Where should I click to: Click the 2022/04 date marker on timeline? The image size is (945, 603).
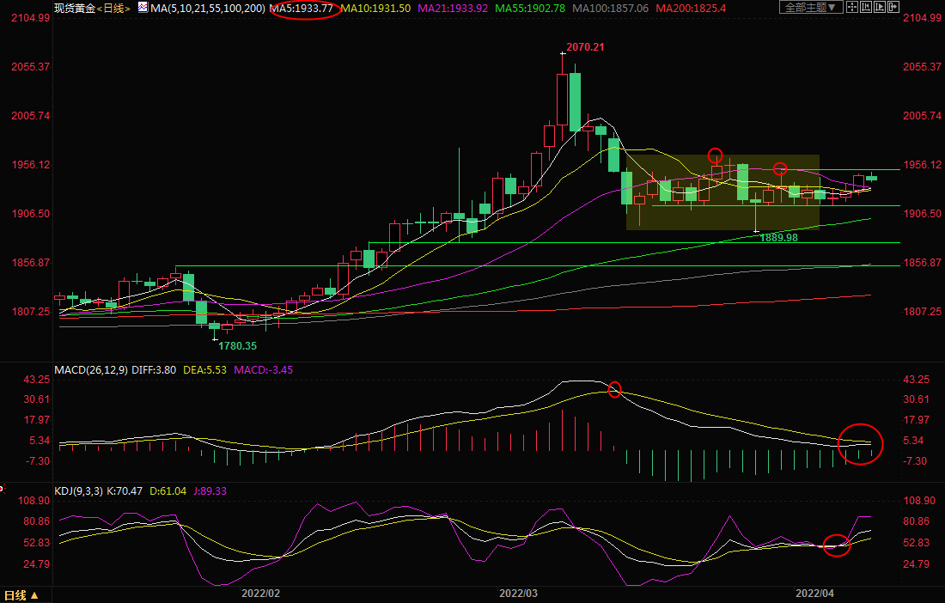815,594
